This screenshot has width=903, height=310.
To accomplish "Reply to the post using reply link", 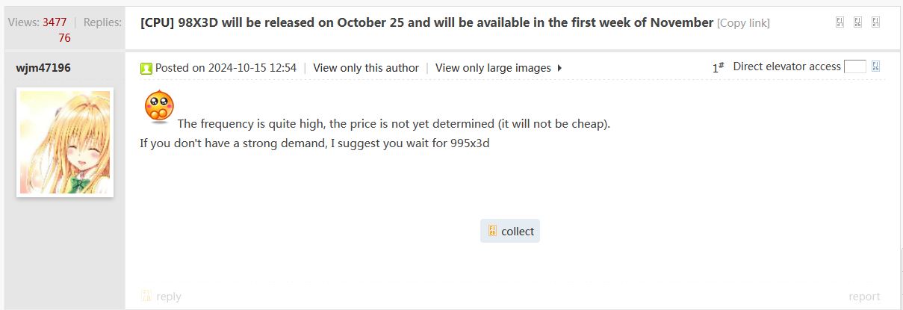I will pyautogui.click(x=169, y=297).
